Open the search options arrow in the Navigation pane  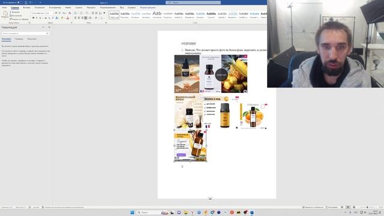pyautogui.click(x=49, y=34)
